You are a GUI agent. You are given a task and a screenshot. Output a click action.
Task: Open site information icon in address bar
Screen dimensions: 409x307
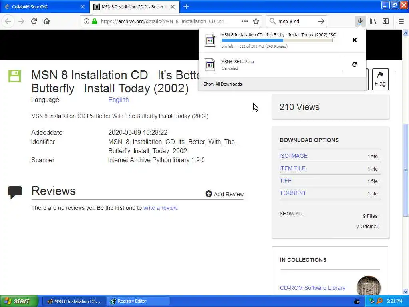(x=86, y=21)
